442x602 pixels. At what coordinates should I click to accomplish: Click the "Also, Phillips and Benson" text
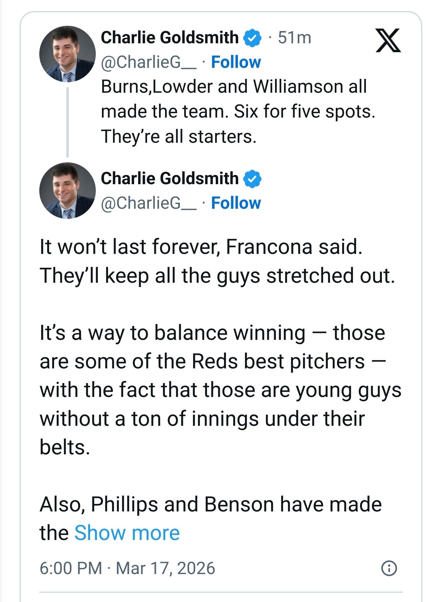(x=211, y=504)
